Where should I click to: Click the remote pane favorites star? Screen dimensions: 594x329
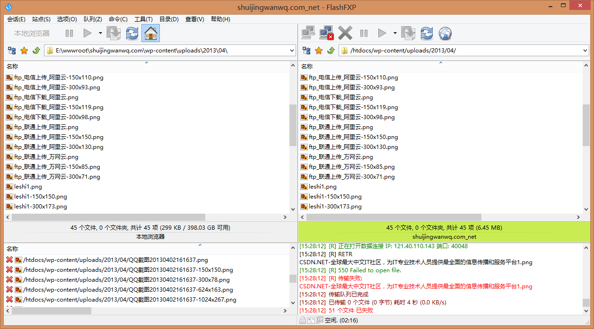319,51
